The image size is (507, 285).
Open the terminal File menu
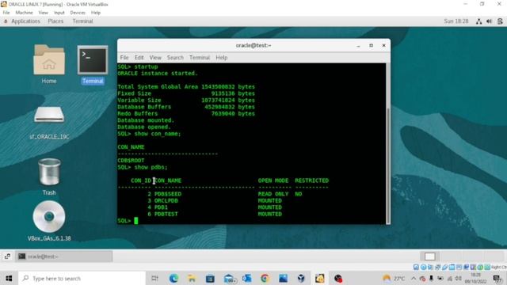(124, 58)
